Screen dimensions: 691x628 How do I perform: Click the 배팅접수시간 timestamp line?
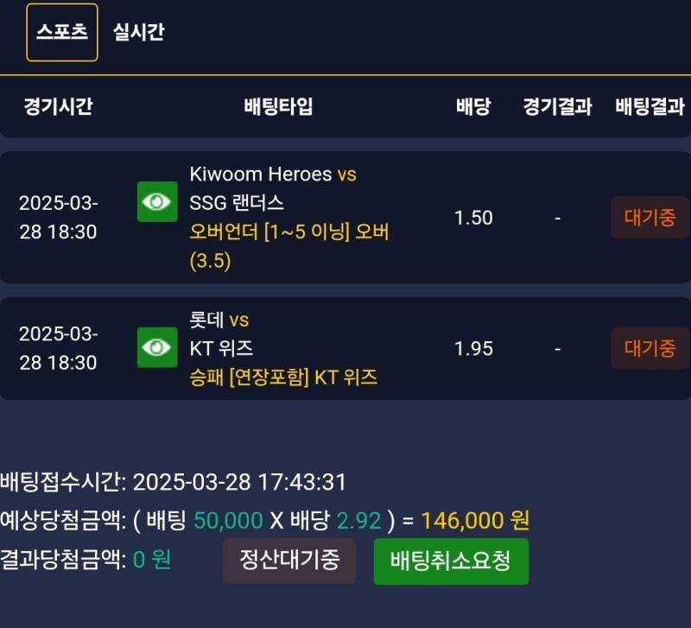click(173, 482)
